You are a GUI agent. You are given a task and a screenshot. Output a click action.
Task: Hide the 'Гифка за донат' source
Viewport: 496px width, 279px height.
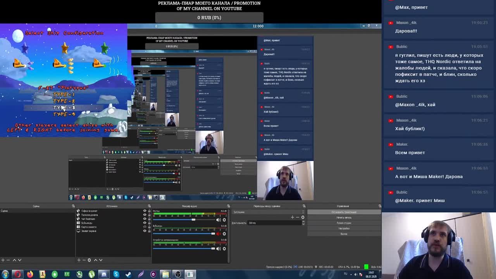click(145, 211)
